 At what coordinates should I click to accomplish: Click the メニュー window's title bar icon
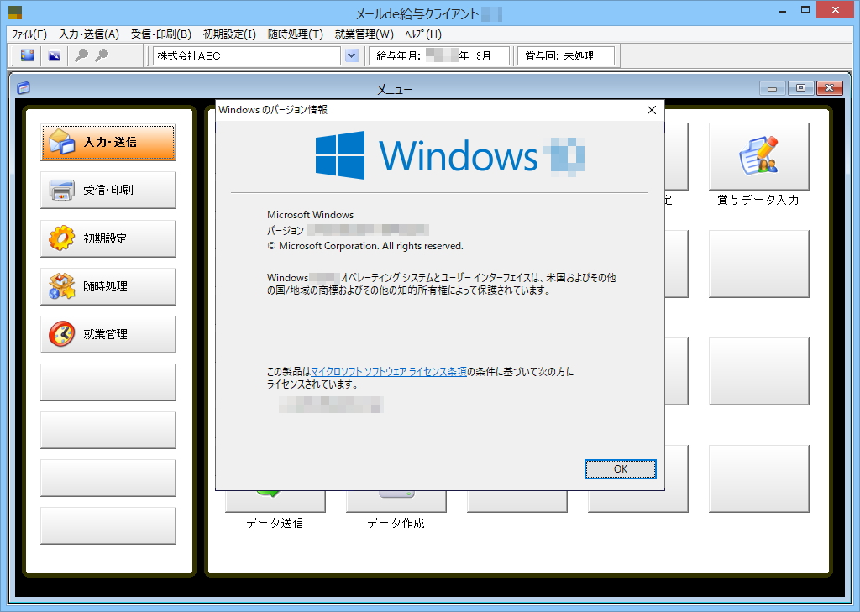click(x=23, y=88)
